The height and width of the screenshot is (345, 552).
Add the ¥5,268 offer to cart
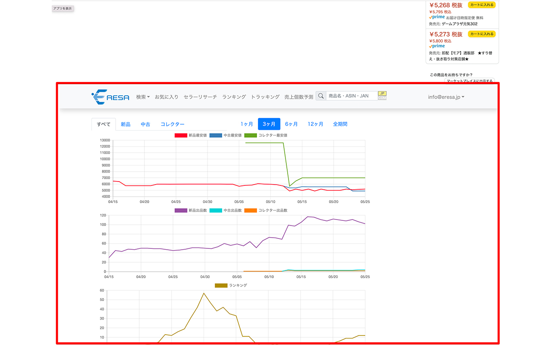(x=482, y=5)
